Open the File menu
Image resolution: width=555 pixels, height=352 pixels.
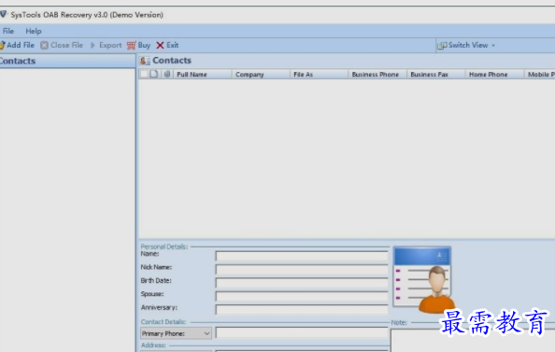click(8, 31)
